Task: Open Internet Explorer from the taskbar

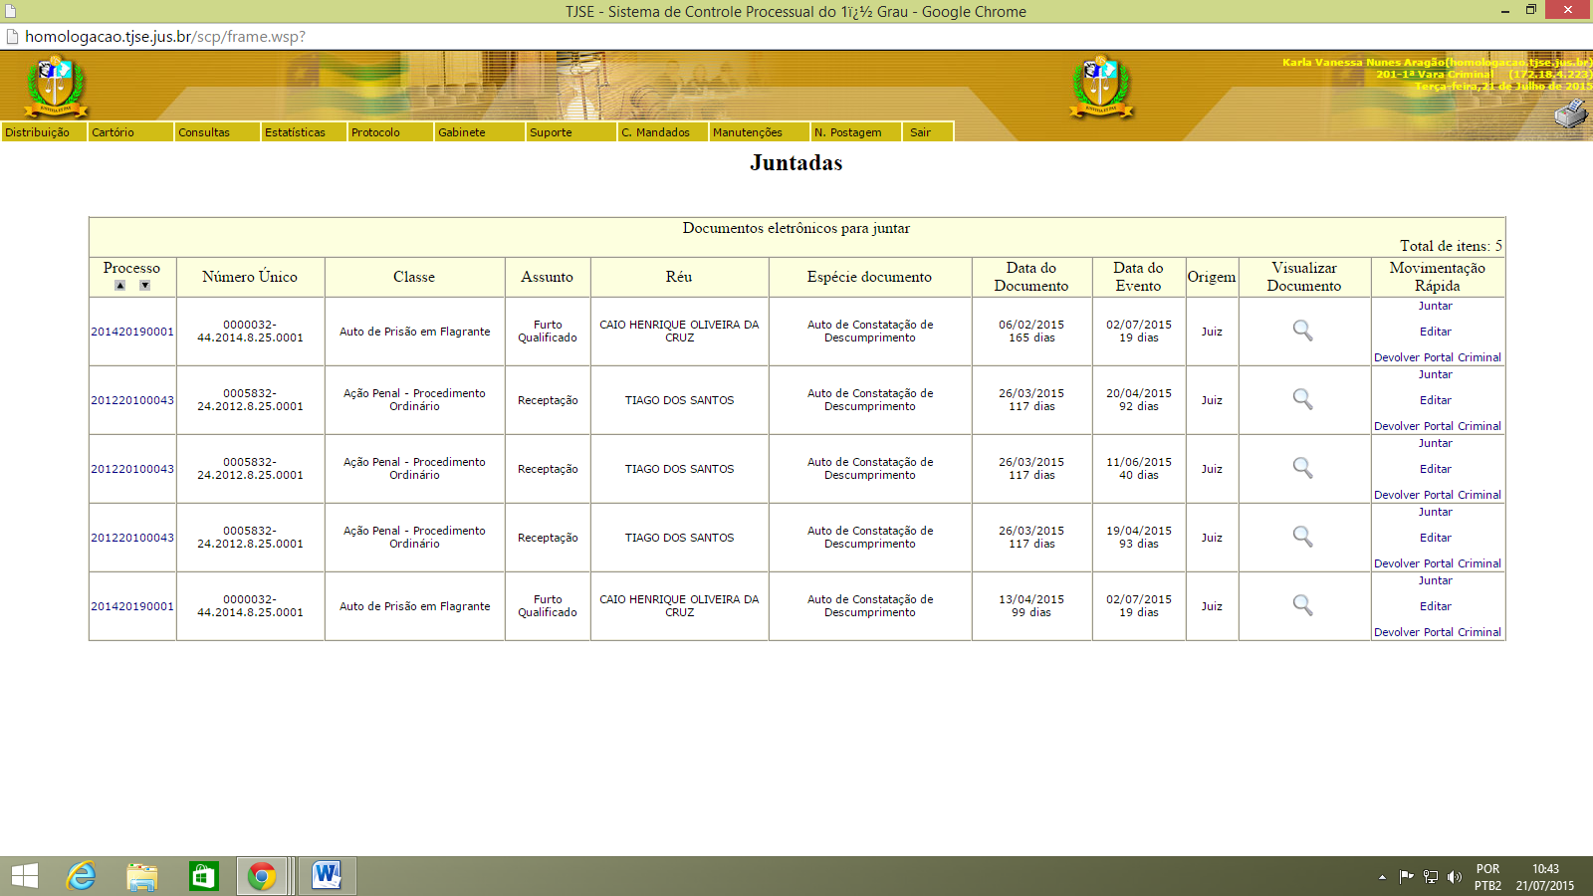Action: 81,876
